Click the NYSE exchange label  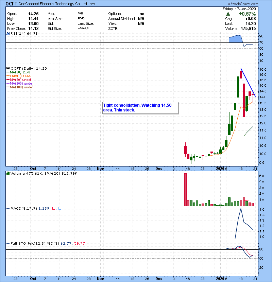[94, 4]
